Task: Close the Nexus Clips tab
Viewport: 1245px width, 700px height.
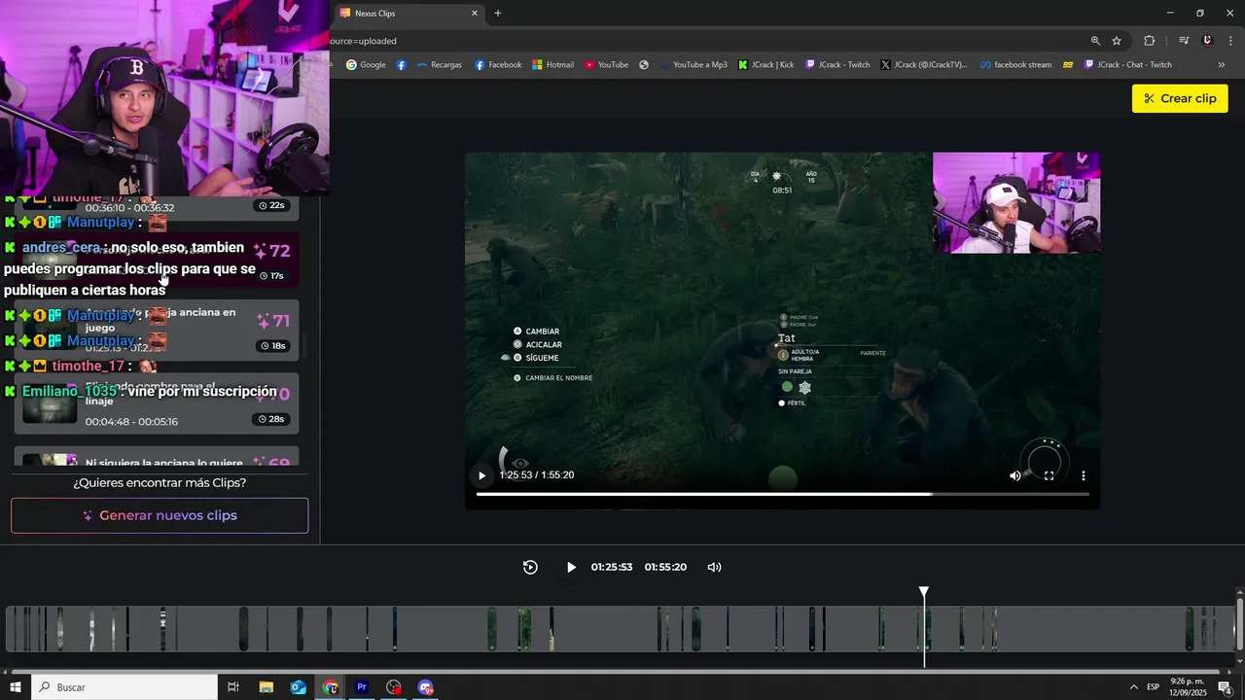Action: click(x=475, y=14)
